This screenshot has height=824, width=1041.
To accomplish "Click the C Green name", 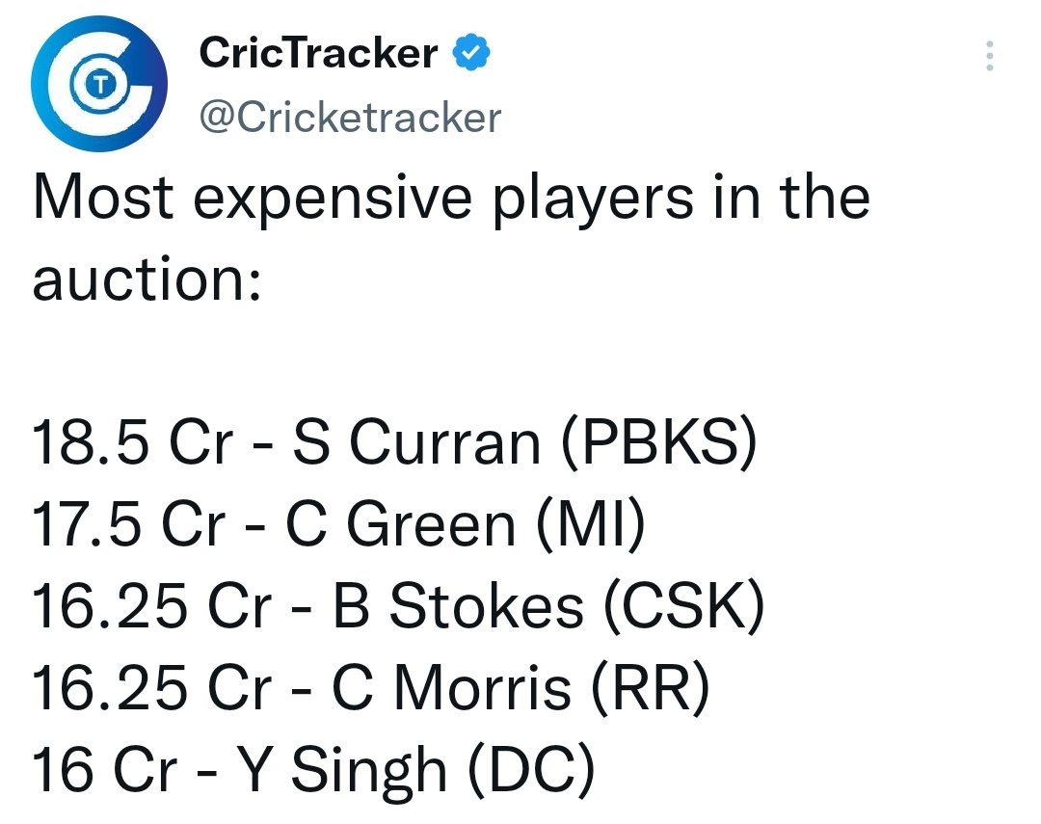I will (x=400, y=524).
